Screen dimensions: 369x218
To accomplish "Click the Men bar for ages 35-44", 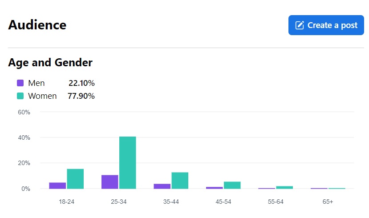I will [x=162, y=186].
